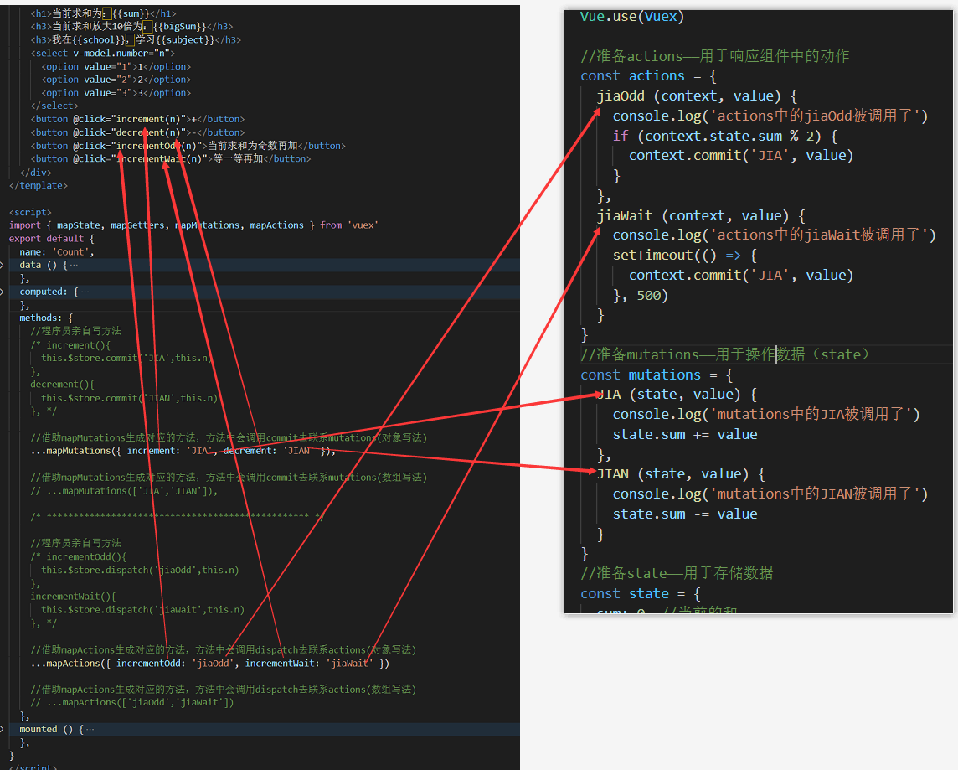The height and width of the screenshot is (770, 958).
Task: Click the 'if (context.state.sum % 2)' line
Action: point(725,136)
